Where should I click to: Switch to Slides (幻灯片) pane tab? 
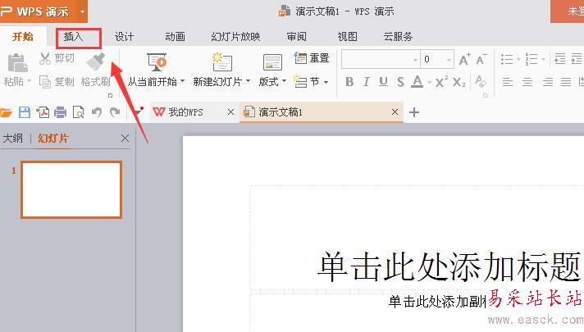pyautogui.click(x=53, y=139)
